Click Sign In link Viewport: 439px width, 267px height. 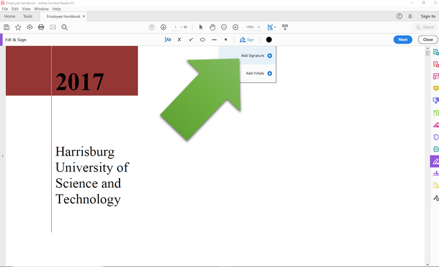tap(428, 17)
